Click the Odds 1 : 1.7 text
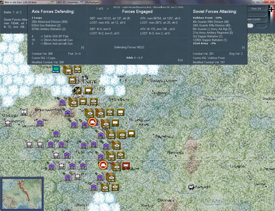The image size is (275, 211). [x=134, y=58]
